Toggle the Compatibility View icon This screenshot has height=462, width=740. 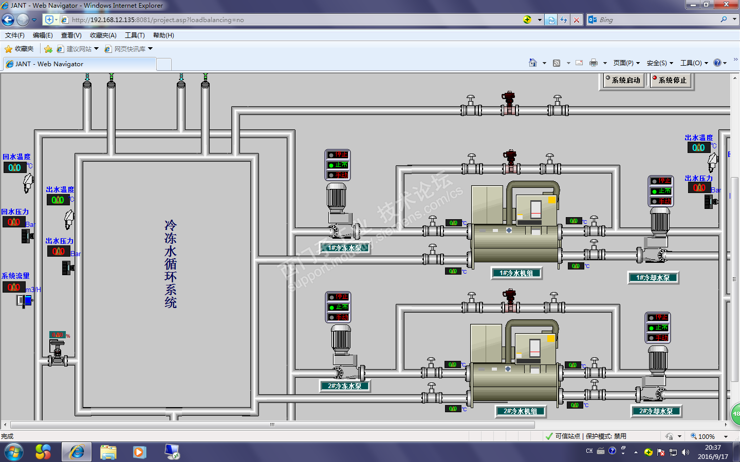coord(551,20)
